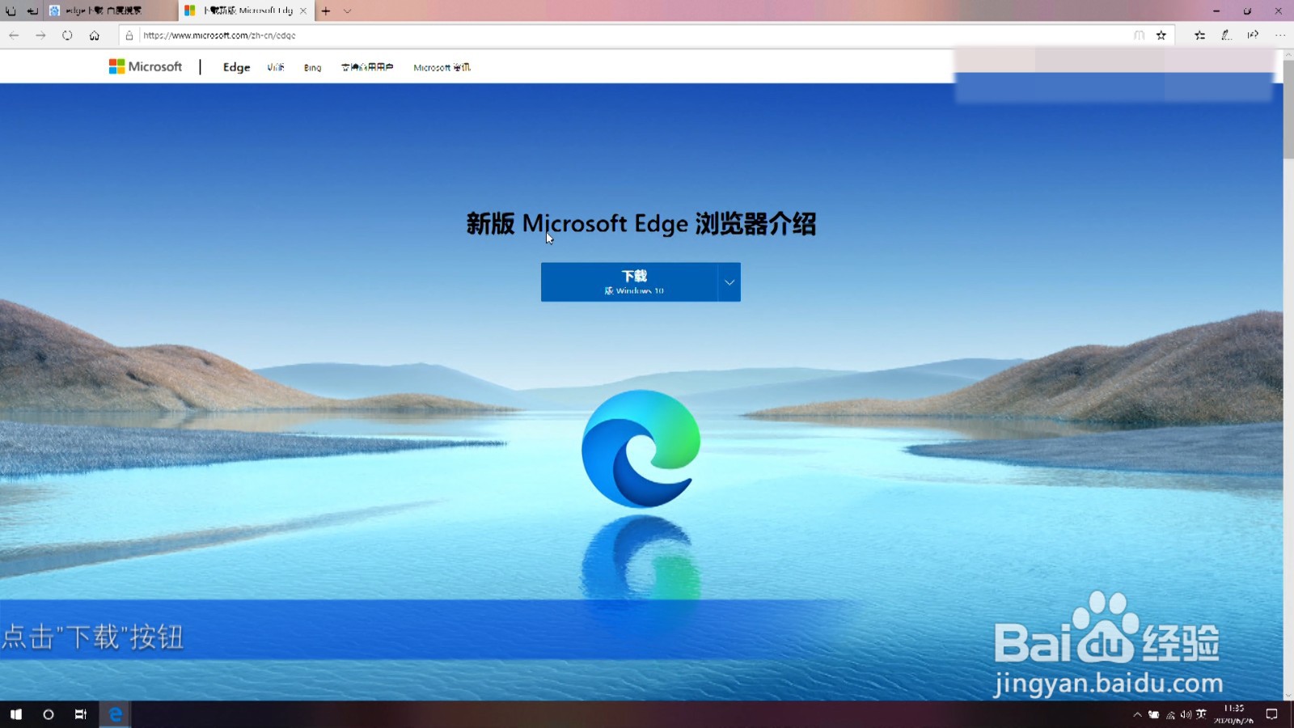Show hidden tray icons chevron

click(x=1137, y=714)
